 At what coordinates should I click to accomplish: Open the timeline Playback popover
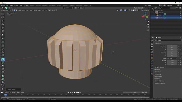(x=8, y=92)
